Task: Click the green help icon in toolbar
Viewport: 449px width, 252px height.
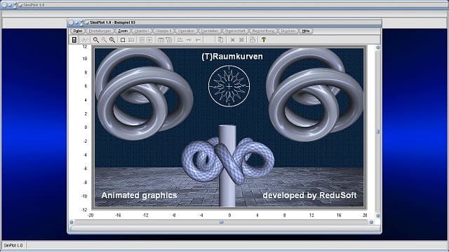Action: tap(264, 40)
